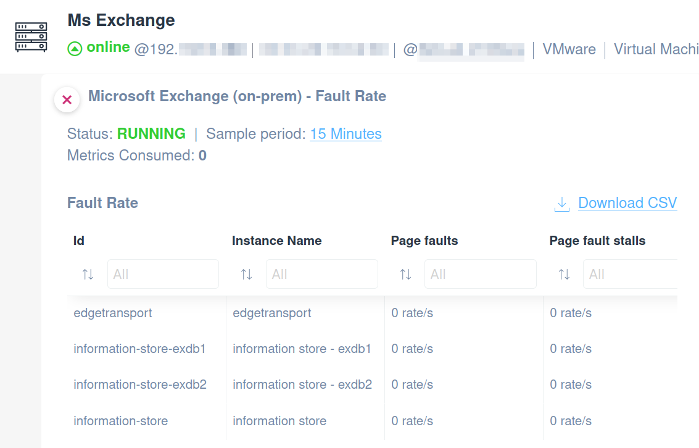Click the Fault Rate section heading
The width and height of the screenshot is (699, 448).
102,203
